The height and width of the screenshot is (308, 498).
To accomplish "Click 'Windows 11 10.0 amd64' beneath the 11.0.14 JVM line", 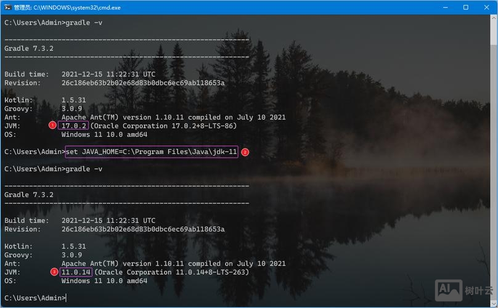I will pyautogui.click(x=104, y=281).
